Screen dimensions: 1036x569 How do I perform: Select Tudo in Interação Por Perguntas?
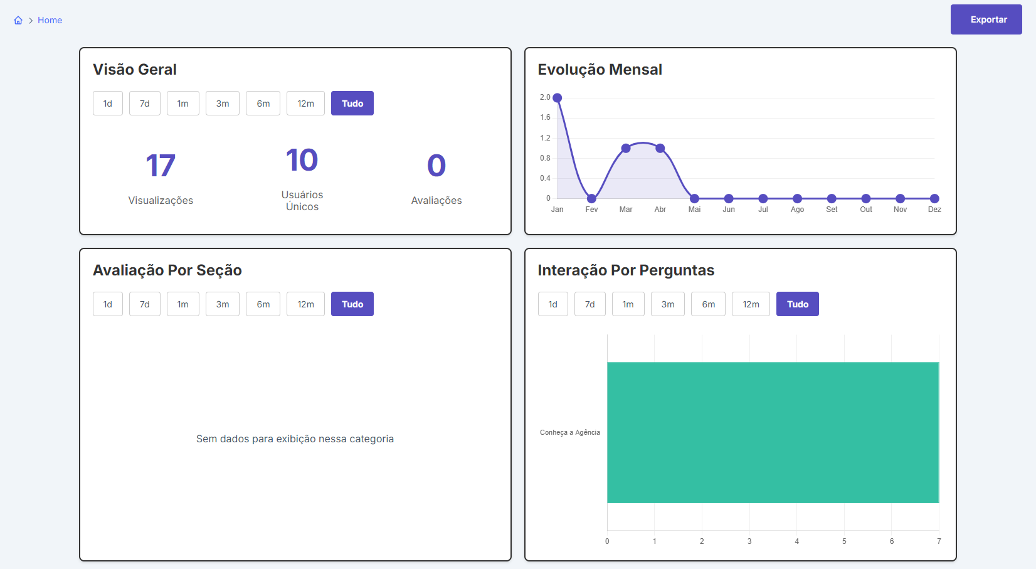tap(798, 304)
